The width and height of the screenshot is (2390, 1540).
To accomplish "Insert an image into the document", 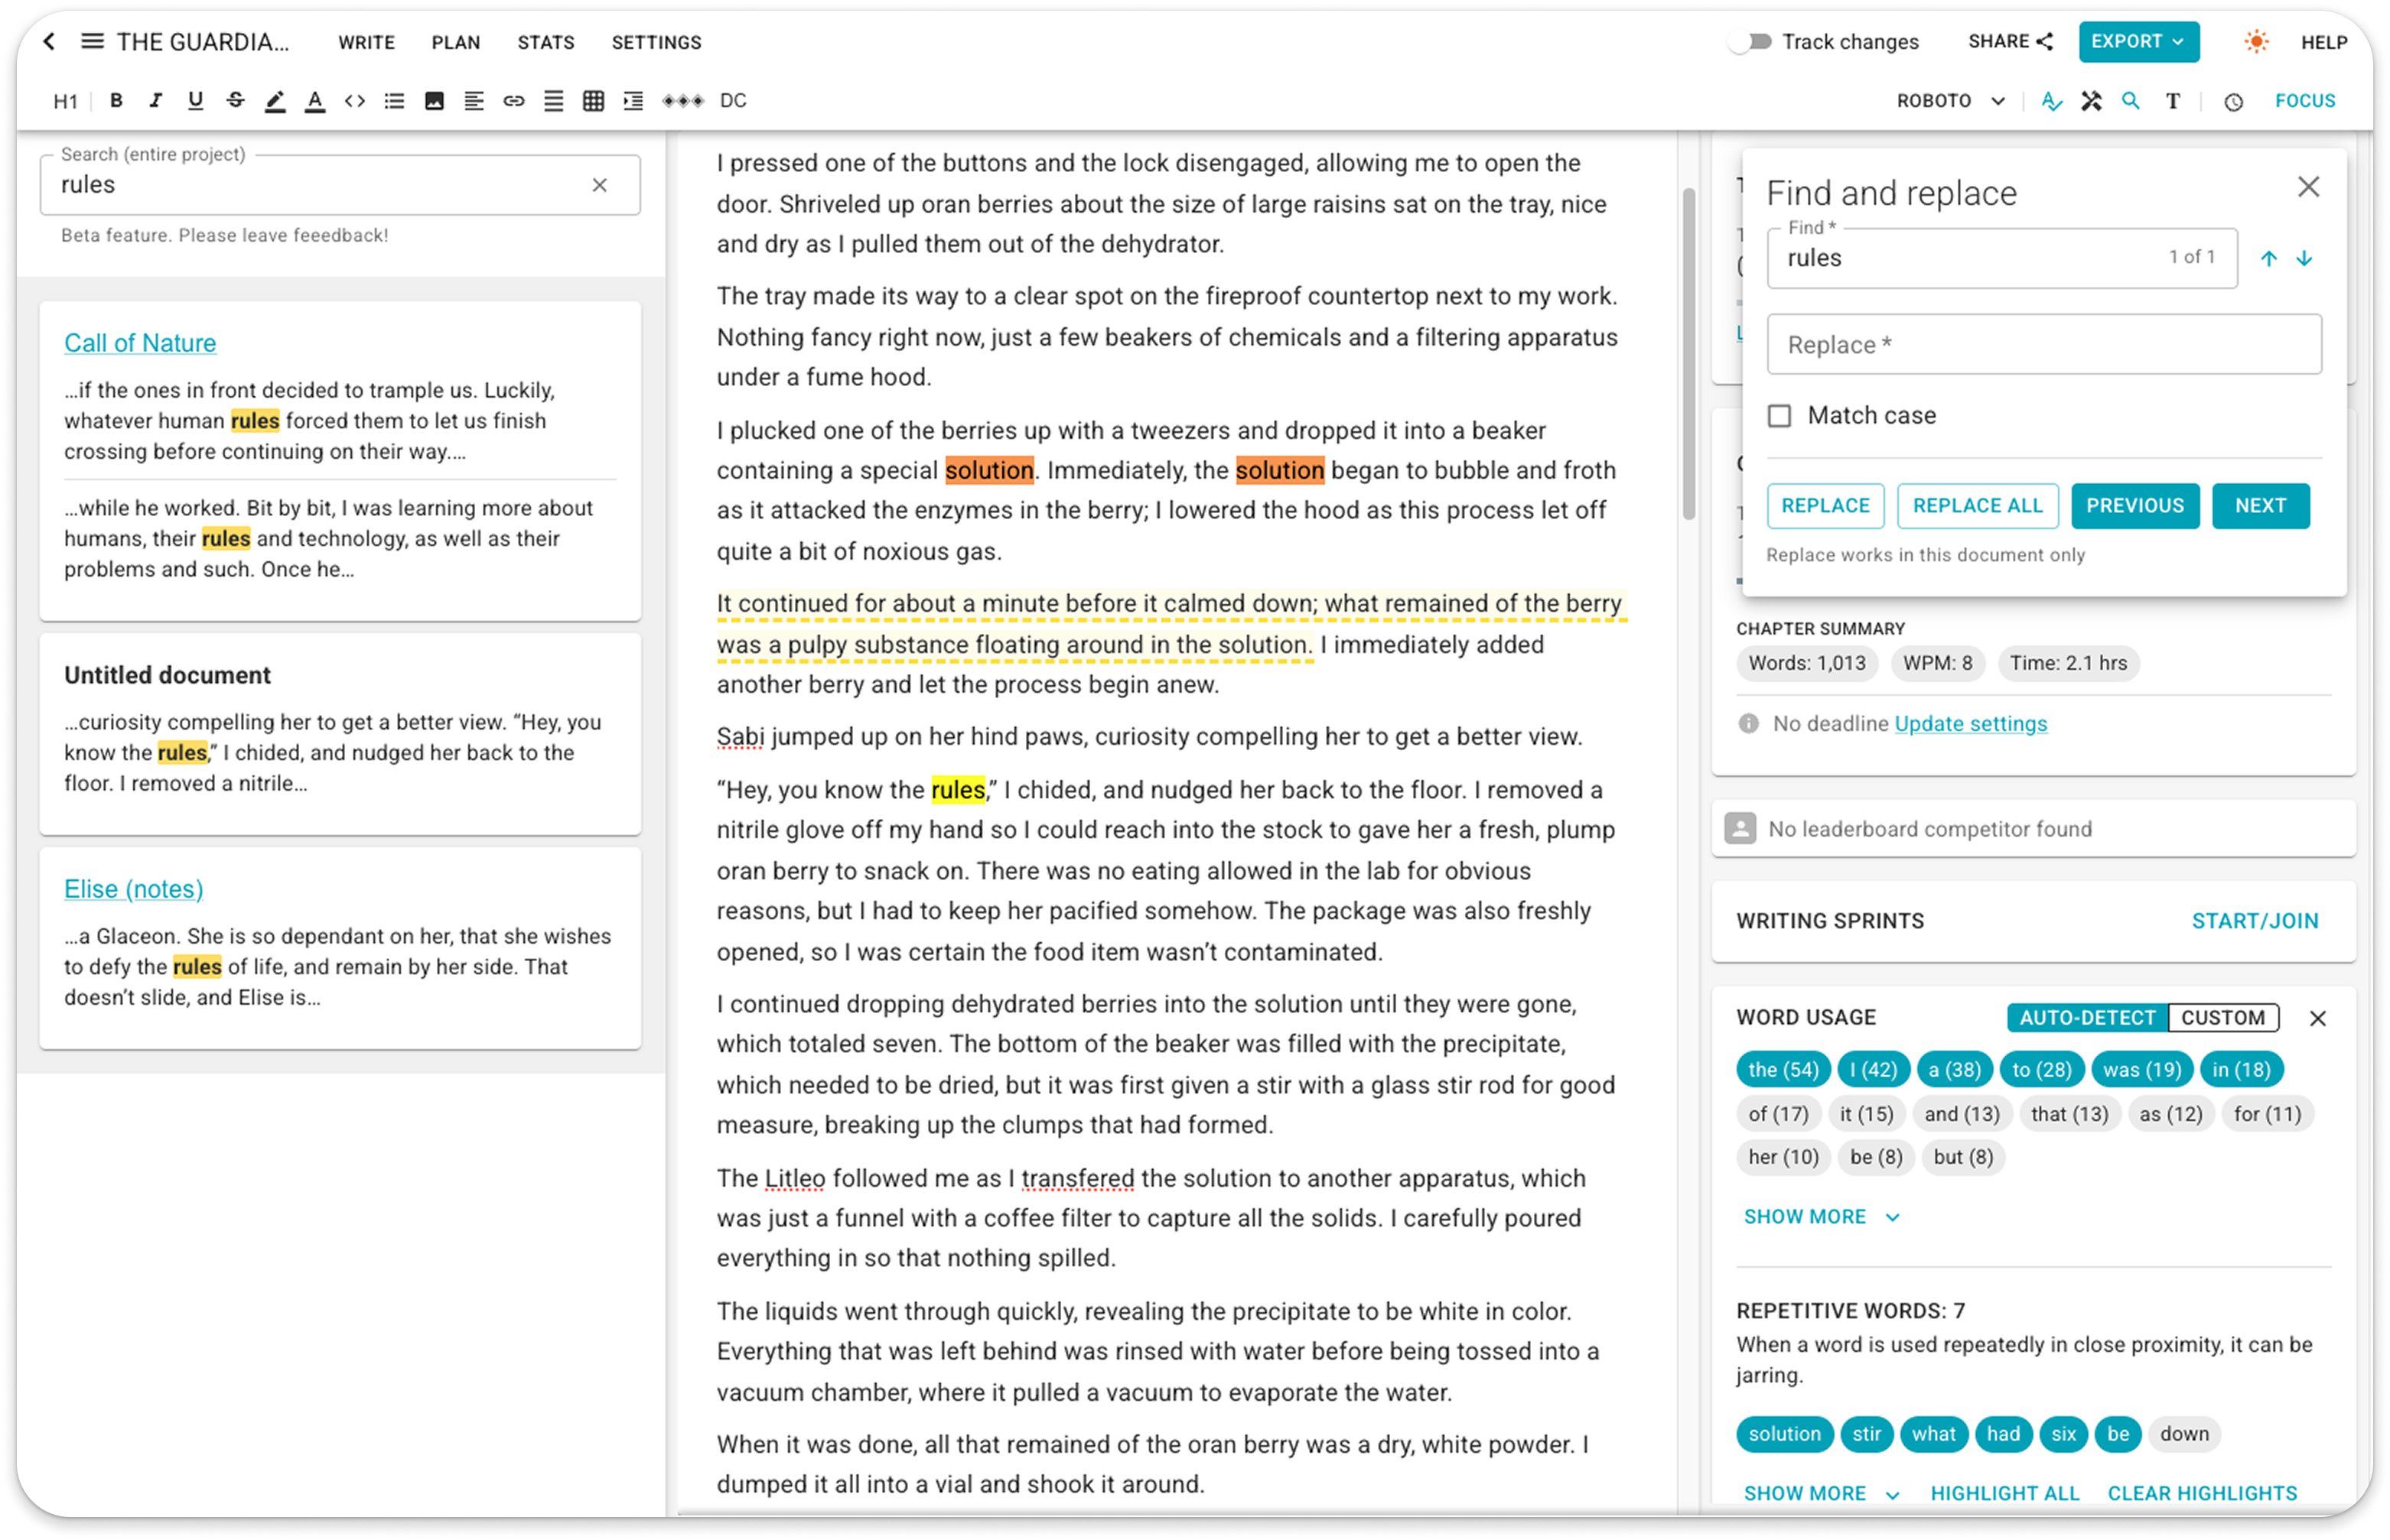I will tap(435, 100).
